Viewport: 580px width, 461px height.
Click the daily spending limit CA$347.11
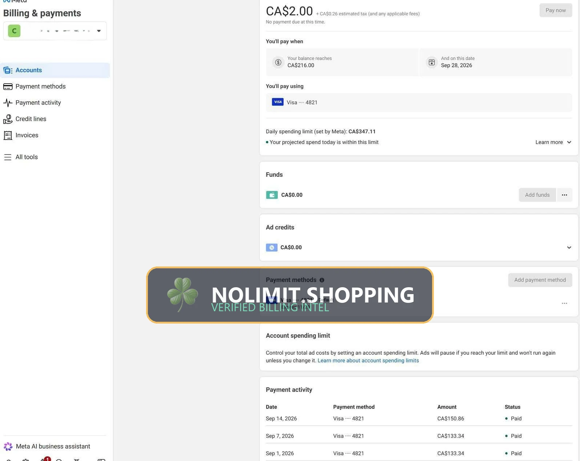[x=362, y=132]
